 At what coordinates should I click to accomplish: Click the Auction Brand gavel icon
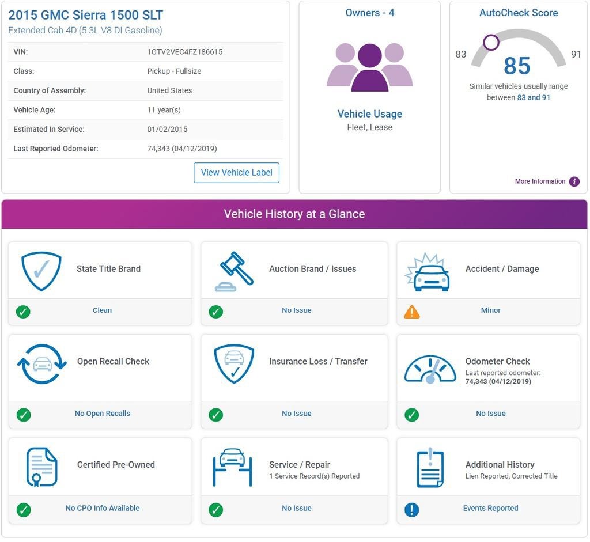[x=234, y=271]
